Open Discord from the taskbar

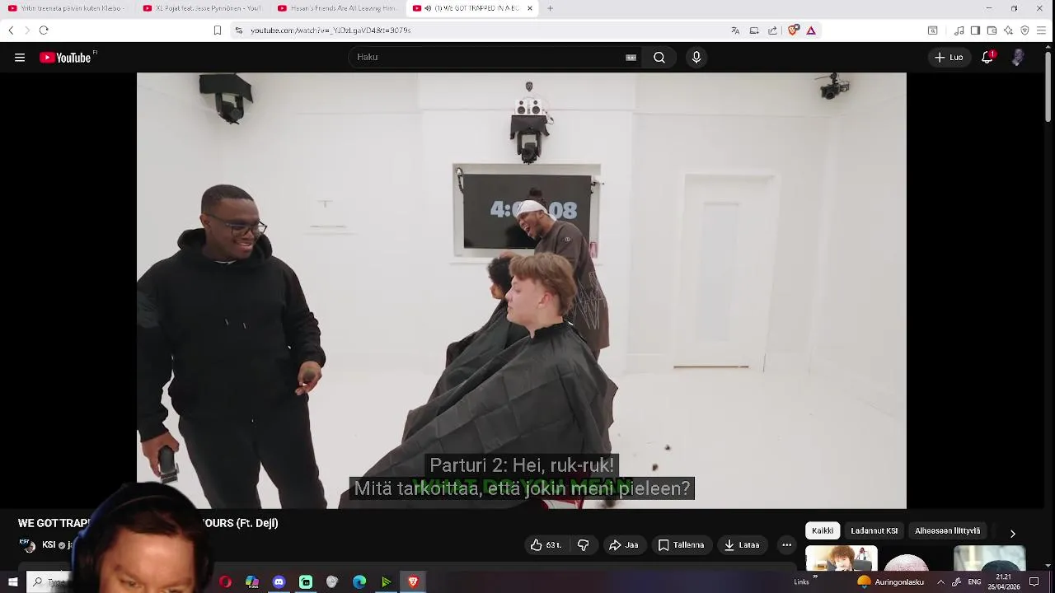279,582
